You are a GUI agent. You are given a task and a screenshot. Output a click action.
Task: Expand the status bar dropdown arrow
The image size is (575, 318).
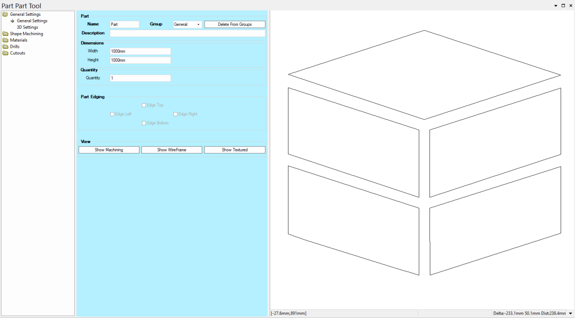[x=570, y=313]
